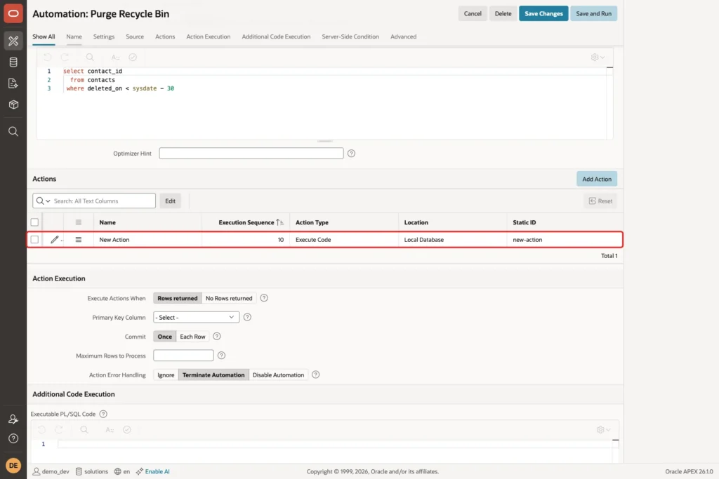Image resolution: width=719 pixels, height=479 pixels.
Task: Switch to Show All tab
Action: [x=44, y=36]
